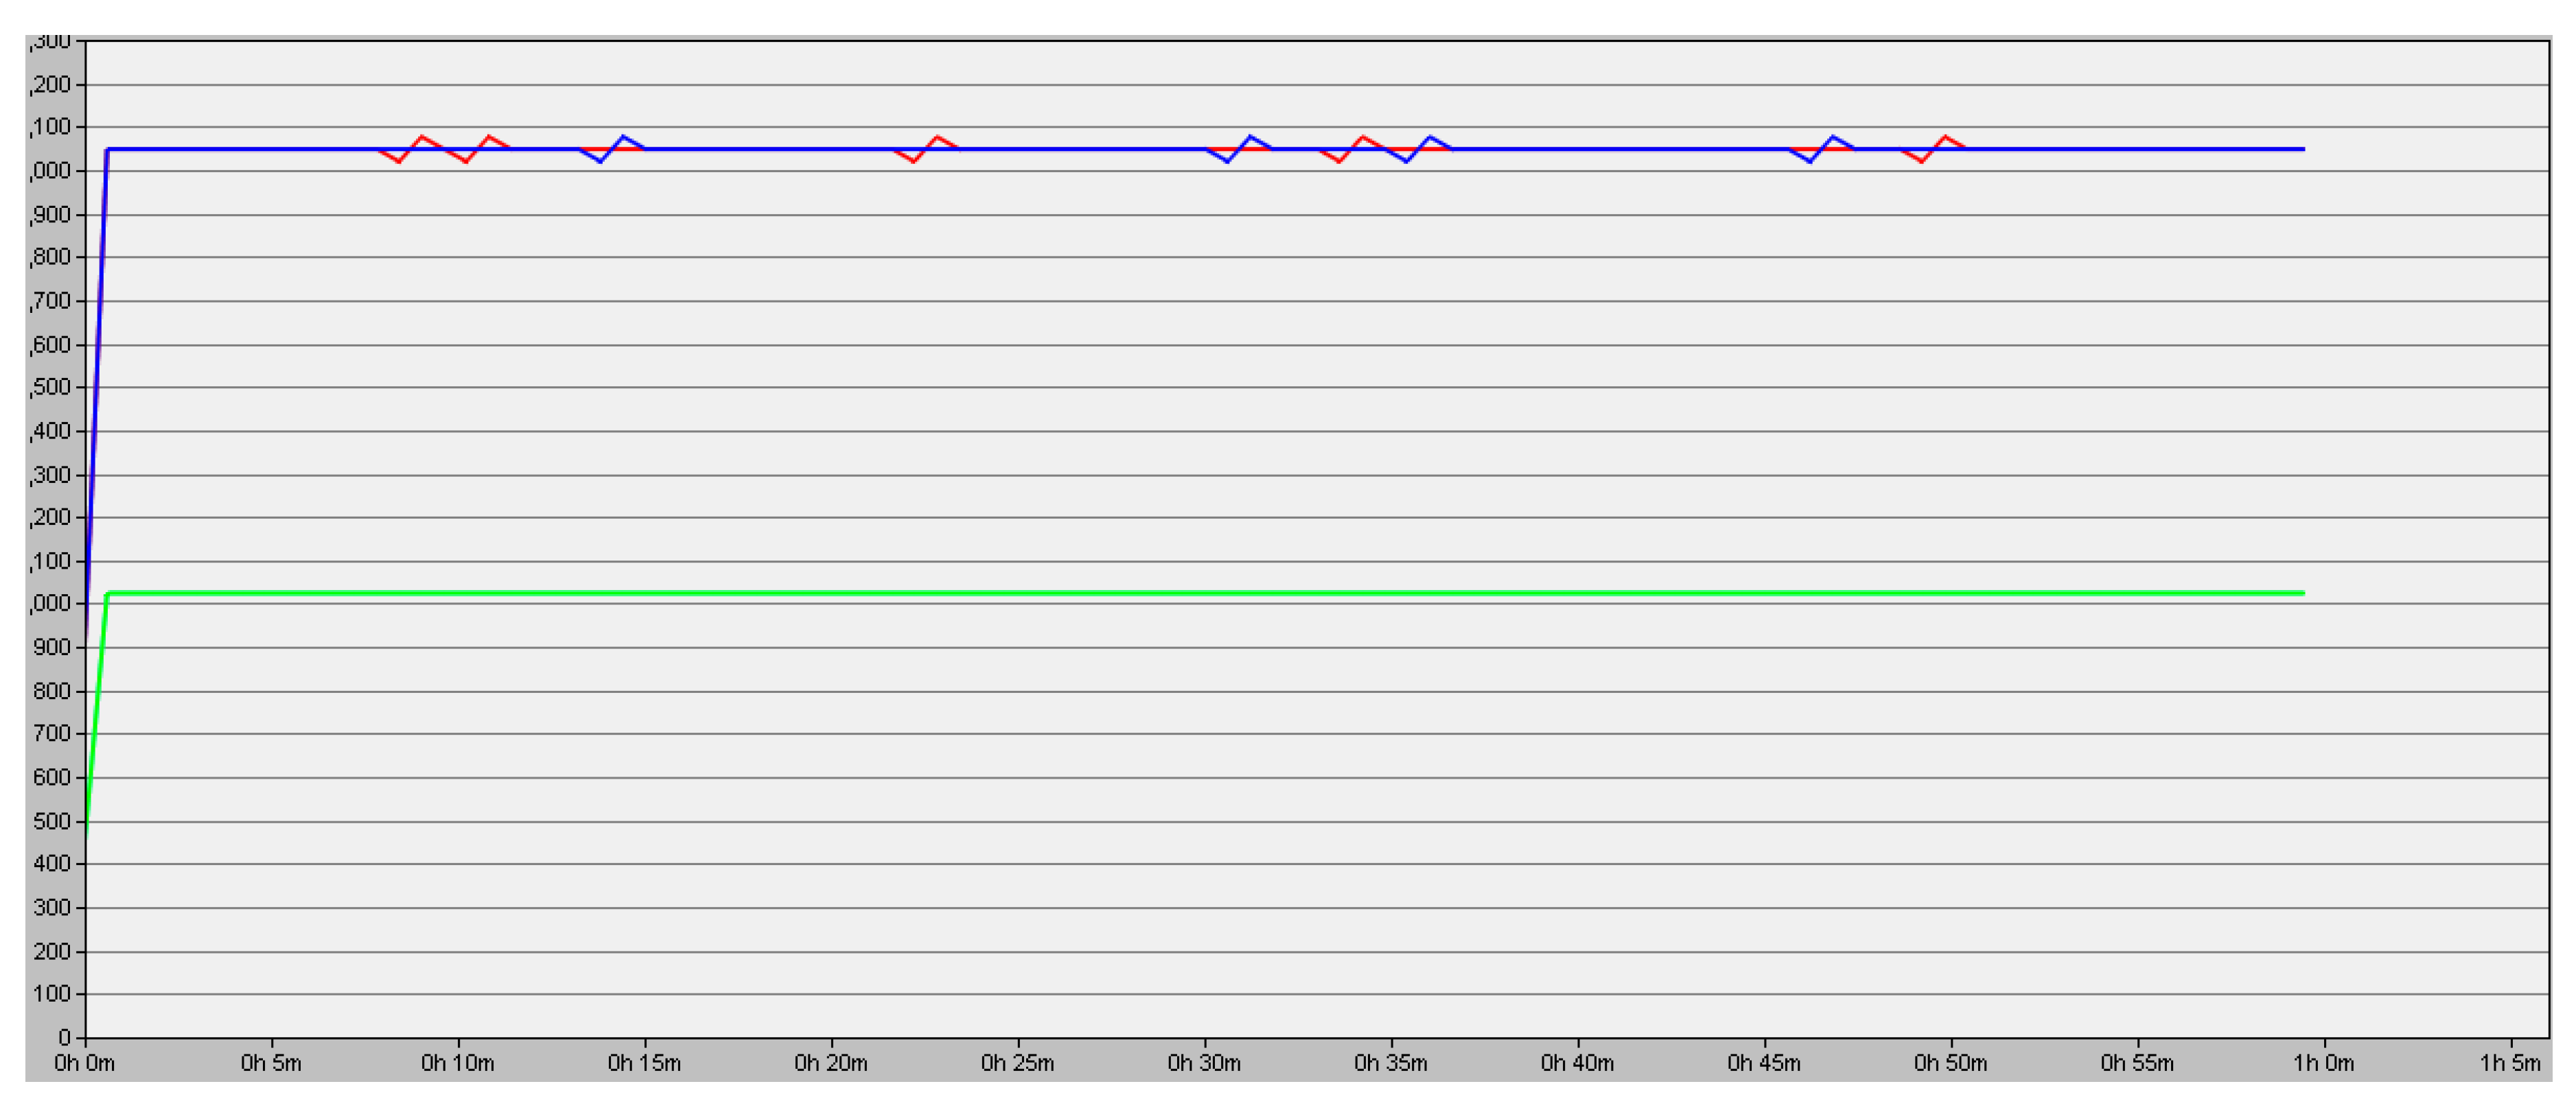
Task: Click the 0h 10m time axis label
Action: click(457, 1063)
